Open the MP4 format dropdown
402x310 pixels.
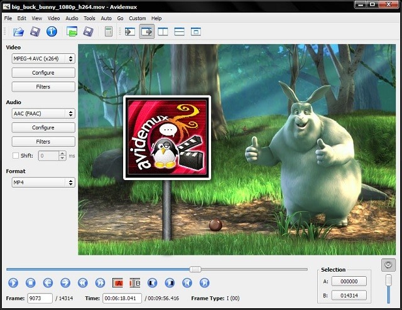coord(43,183)
